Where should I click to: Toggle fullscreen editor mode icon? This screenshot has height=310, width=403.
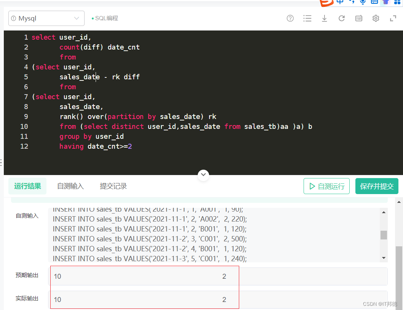[393, 18]
